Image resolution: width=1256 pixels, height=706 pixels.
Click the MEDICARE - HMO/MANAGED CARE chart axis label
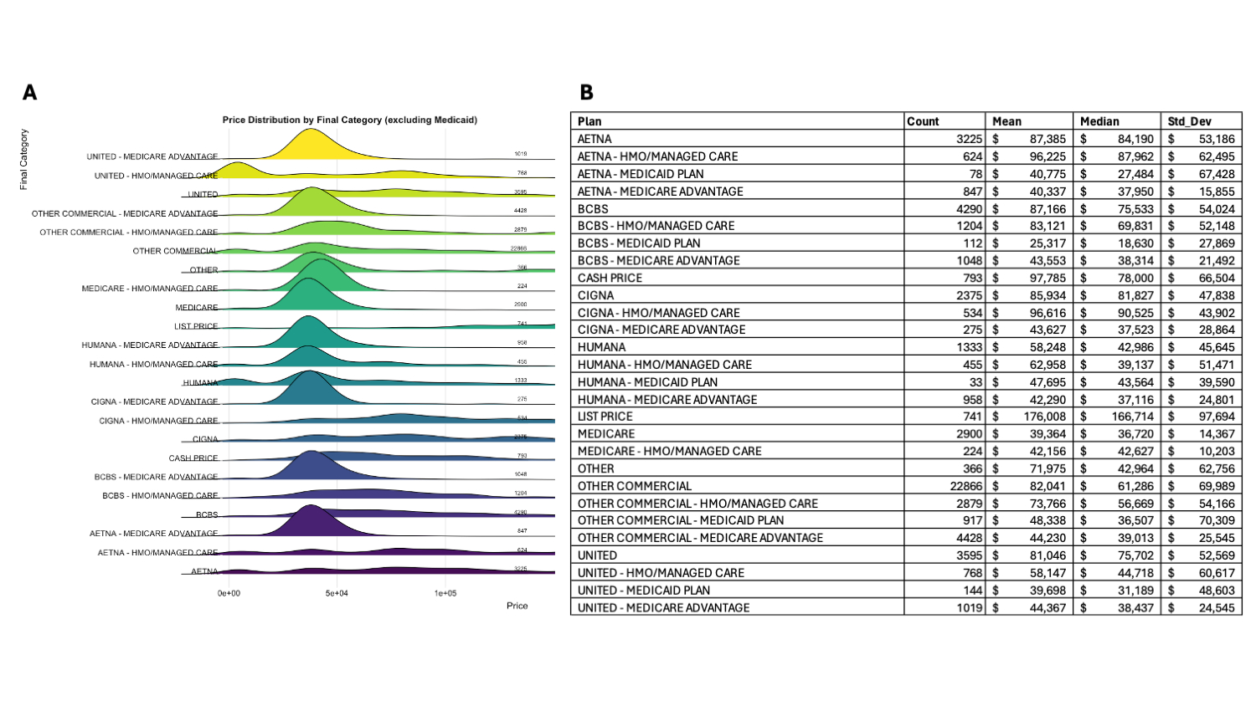(149, 289)
